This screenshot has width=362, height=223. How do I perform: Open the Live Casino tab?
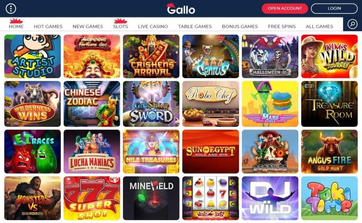(x=153, y=26)
